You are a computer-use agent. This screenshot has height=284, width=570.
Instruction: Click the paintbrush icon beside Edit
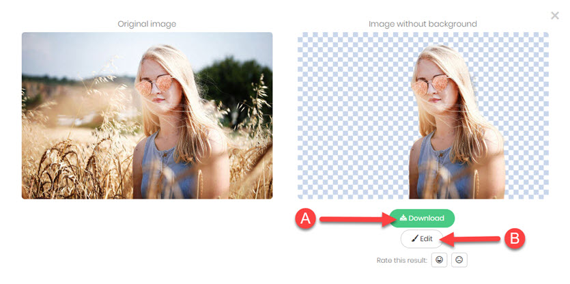click(415, 239)
